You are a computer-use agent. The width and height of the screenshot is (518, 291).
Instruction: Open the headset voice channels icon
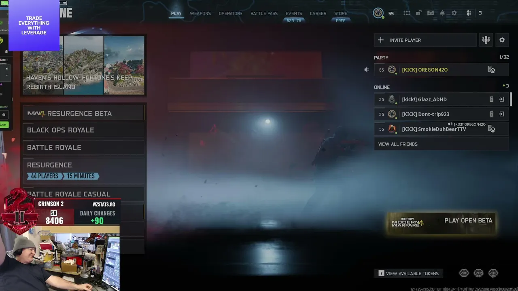click(x=431, y=13)
